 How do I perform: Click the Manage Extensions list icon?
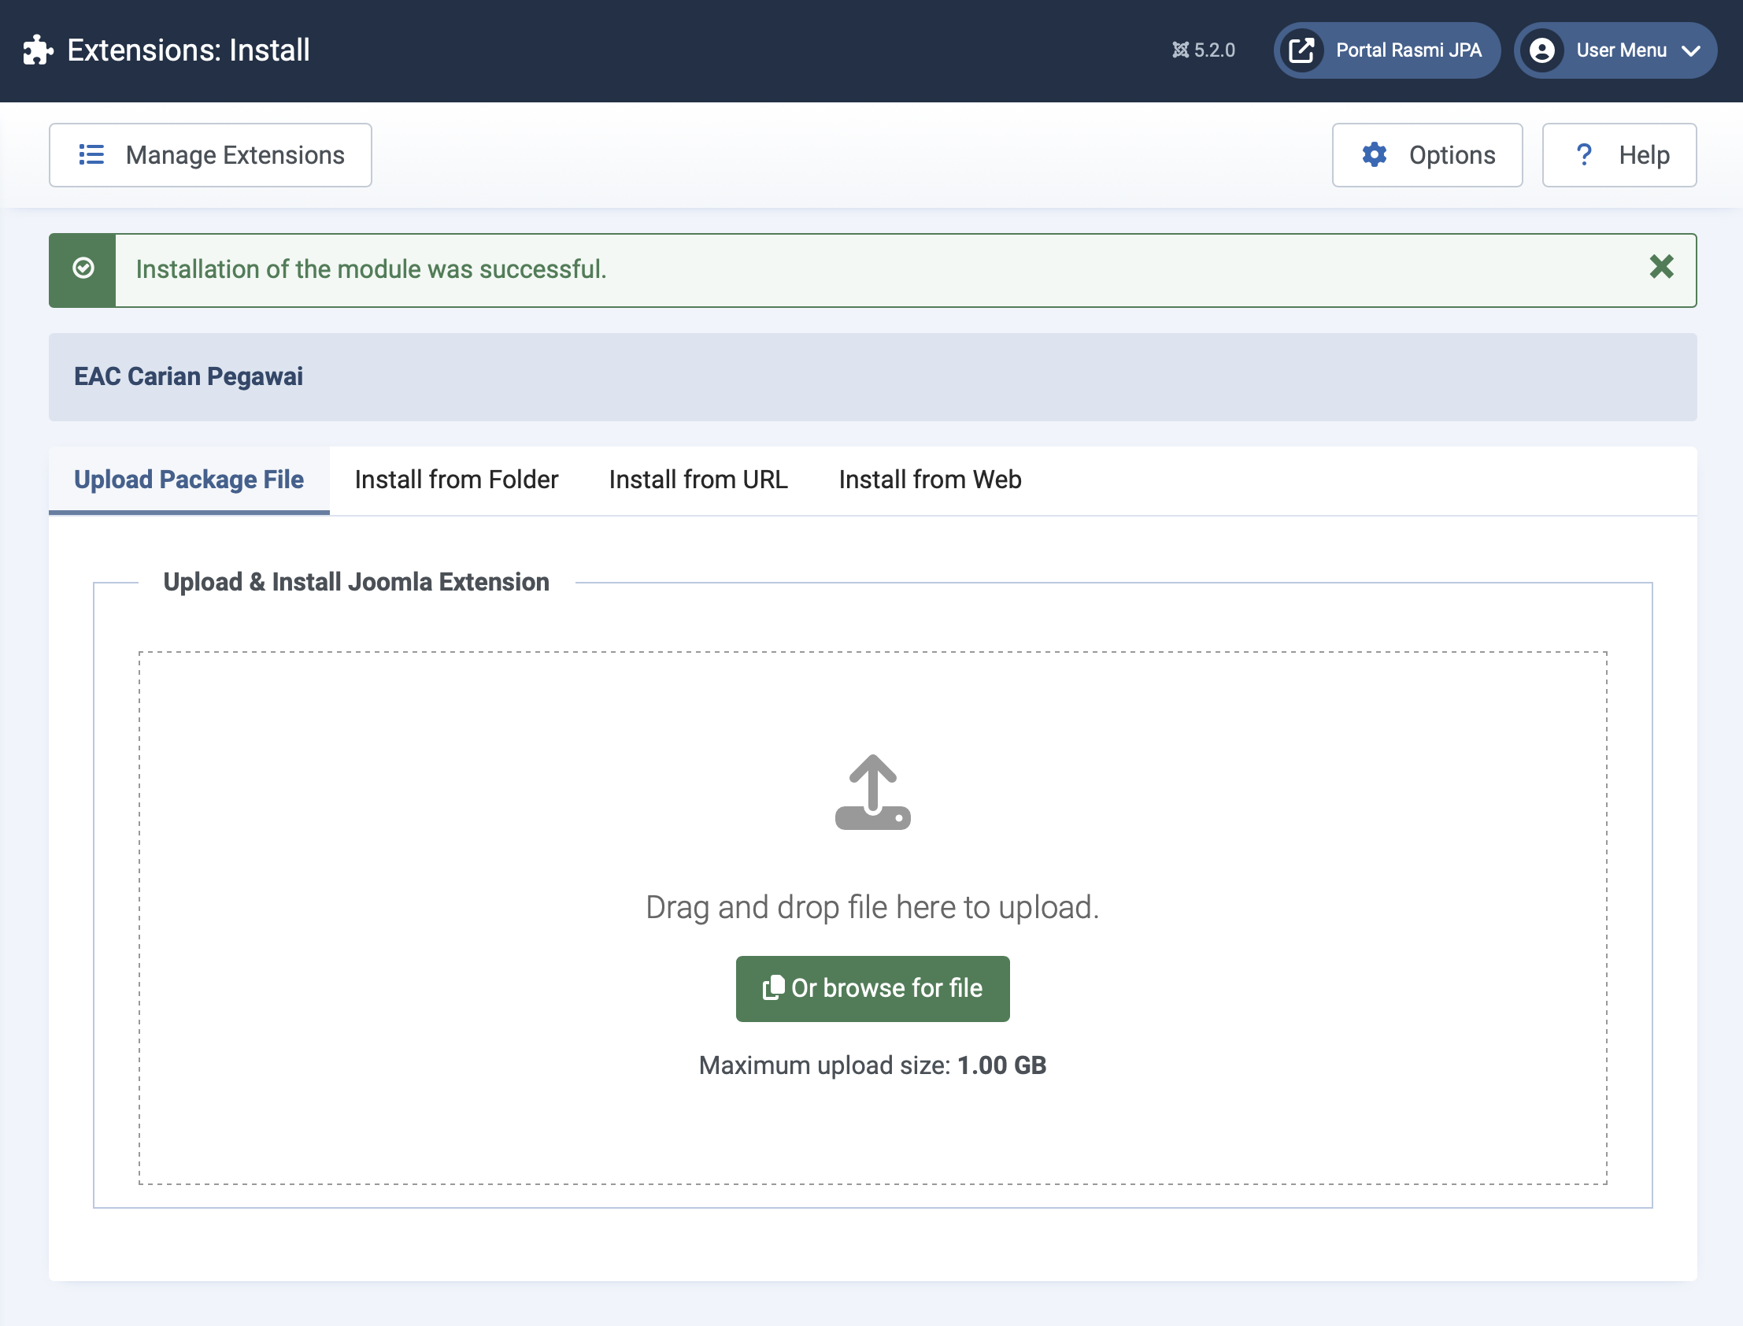(92, 154)
